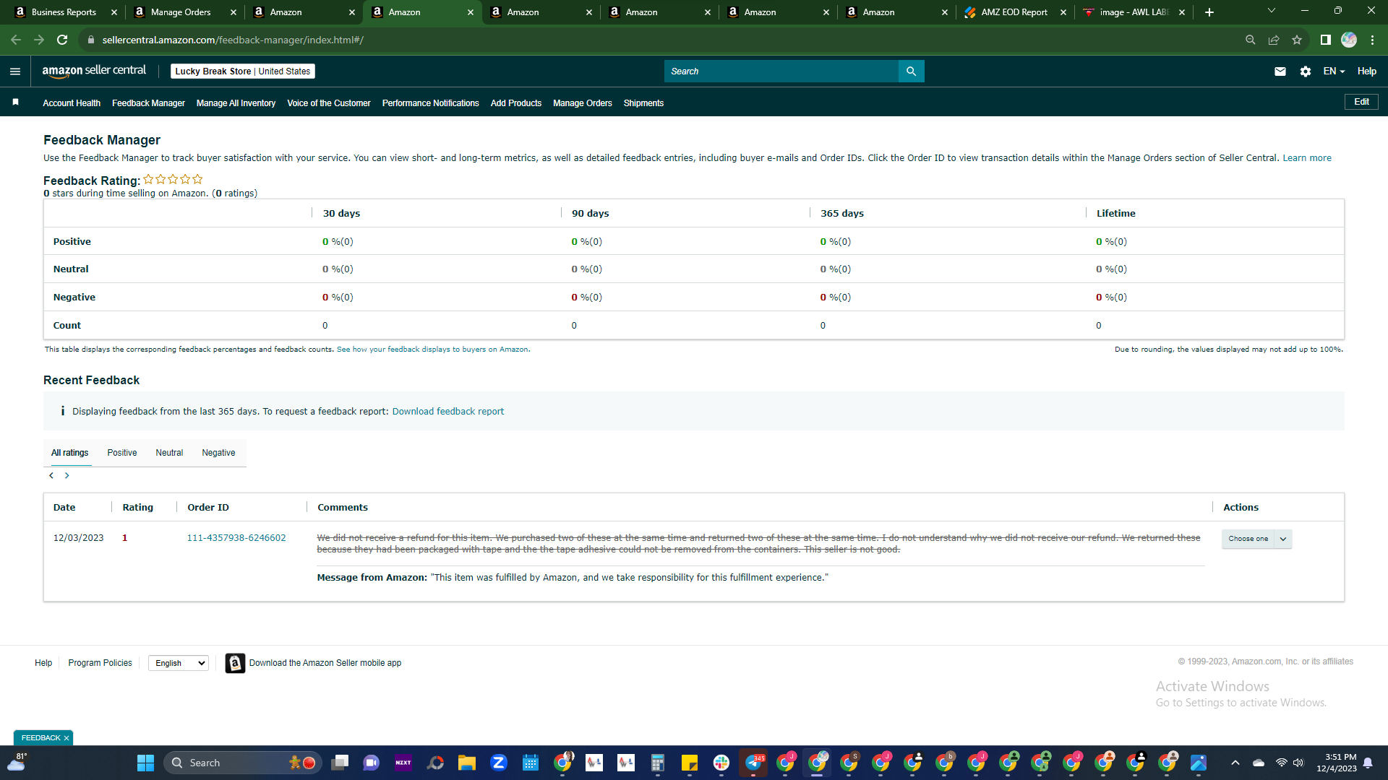
Task: Click the Download feedback report link
Action: pos(448,412)
